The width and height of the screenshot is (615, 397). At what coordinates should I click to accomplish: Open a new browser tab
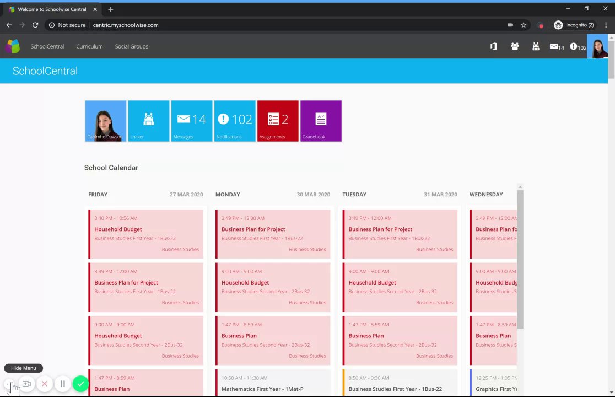pyautogui.click(x=111, y=9)
